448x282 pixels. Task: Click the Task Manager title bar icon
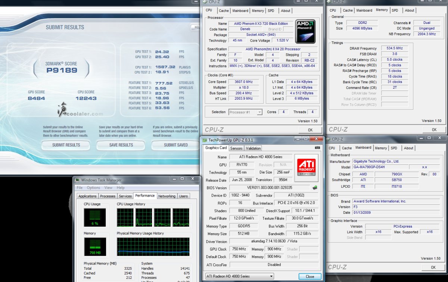pyautogui.click(x=77, y=180)
